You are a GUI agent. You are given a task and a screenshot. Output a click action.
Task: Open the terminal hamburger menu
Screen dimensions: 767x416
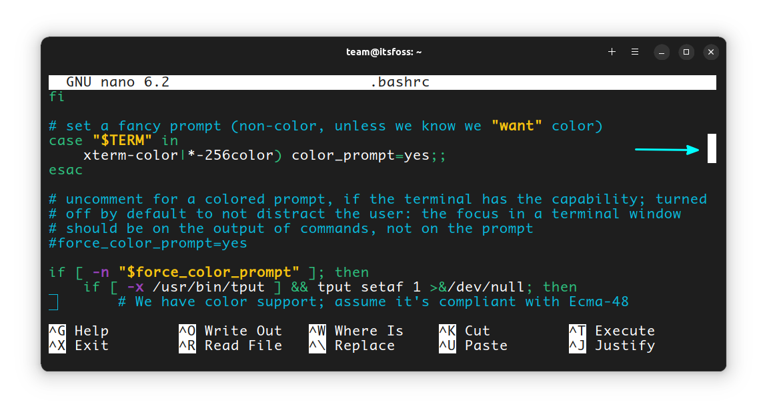[x=635, y=51]
